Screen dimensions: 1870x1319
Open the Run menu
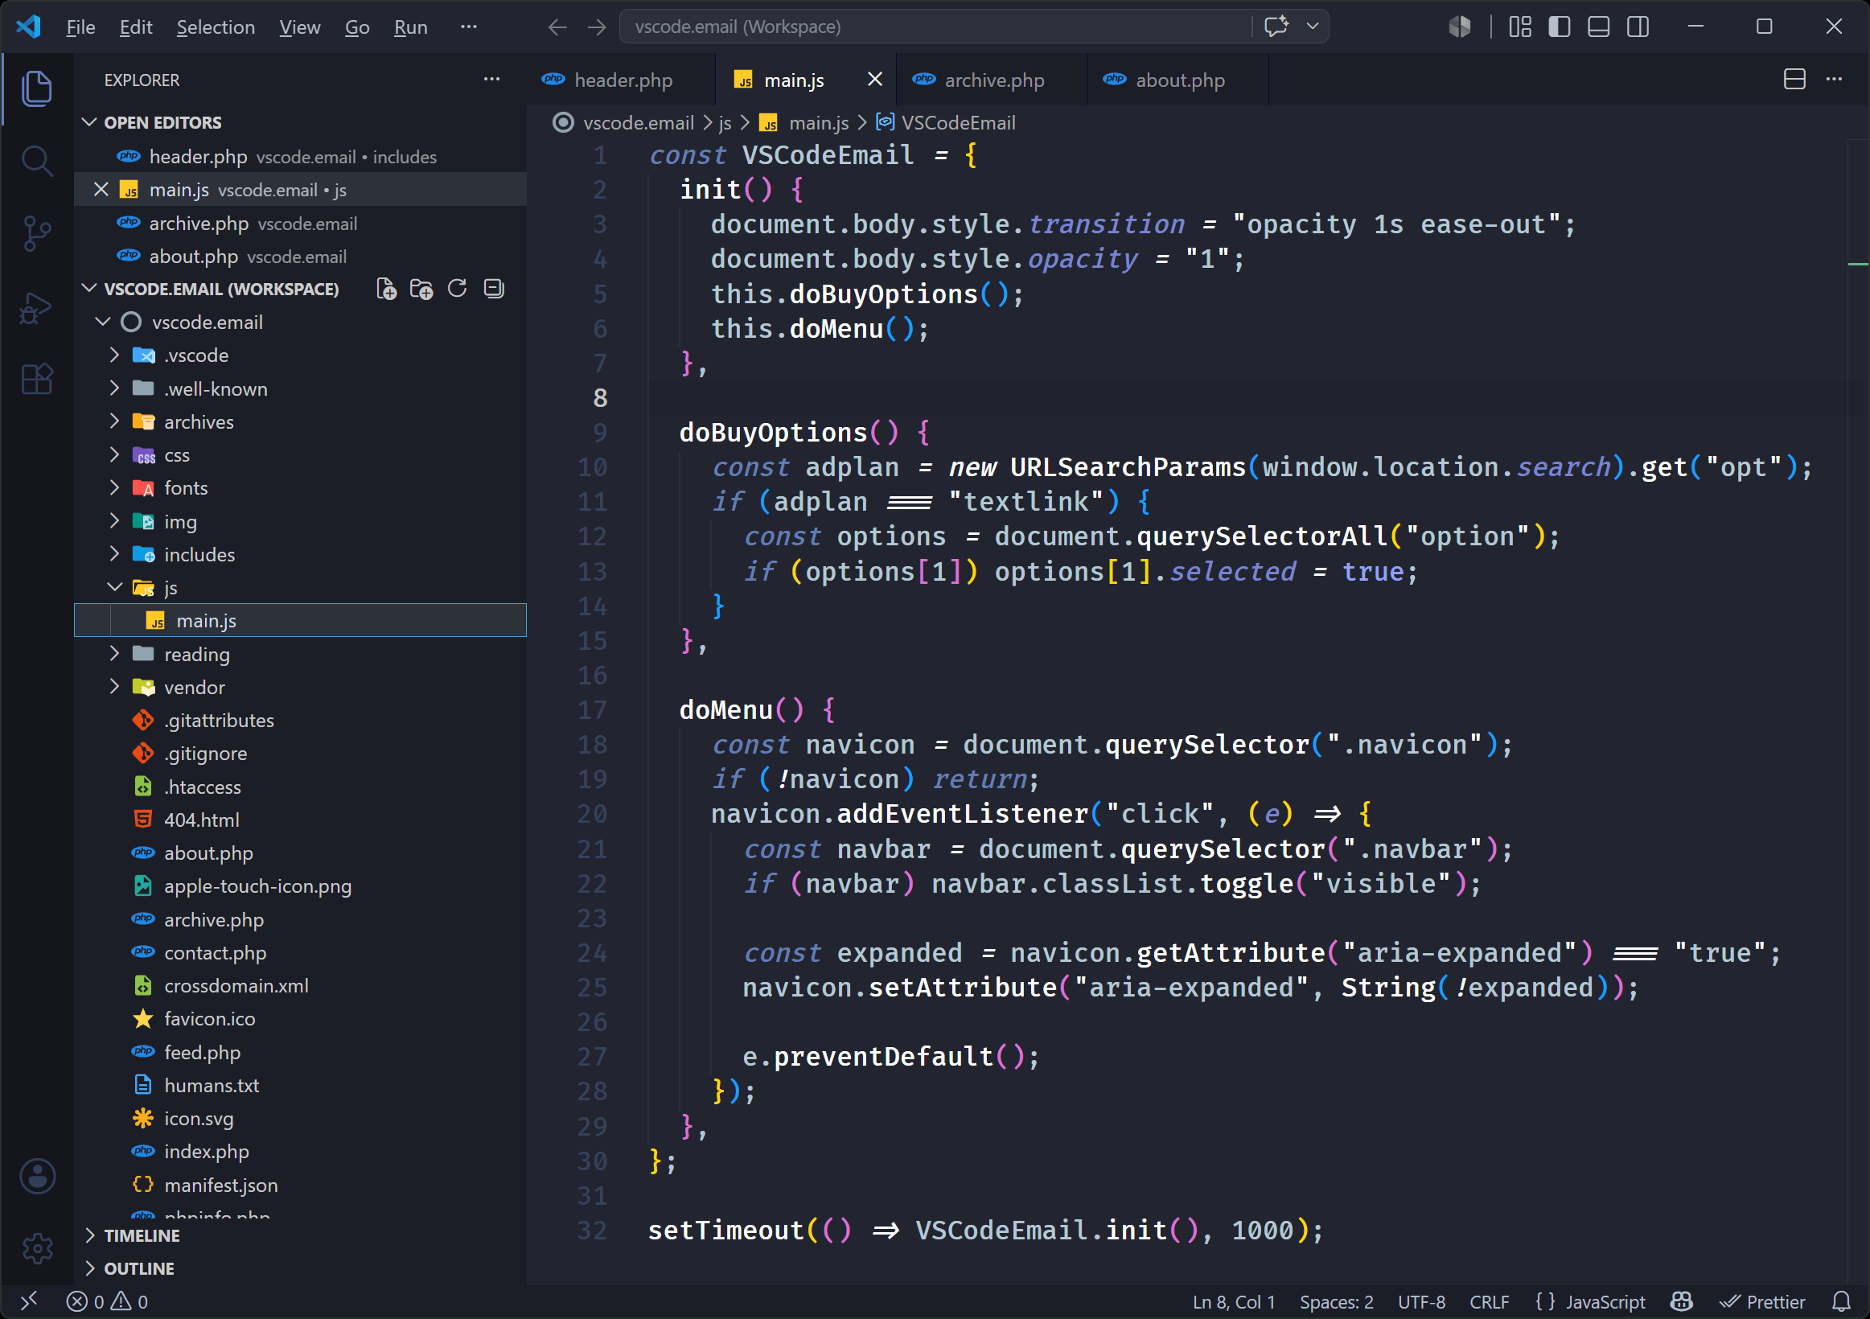[x=410, y=27]
